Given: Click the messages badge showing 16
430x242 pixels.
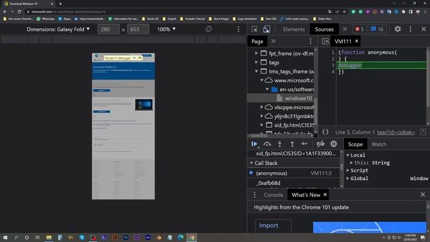Looking at the screenshot, I should tap(377, 29).
